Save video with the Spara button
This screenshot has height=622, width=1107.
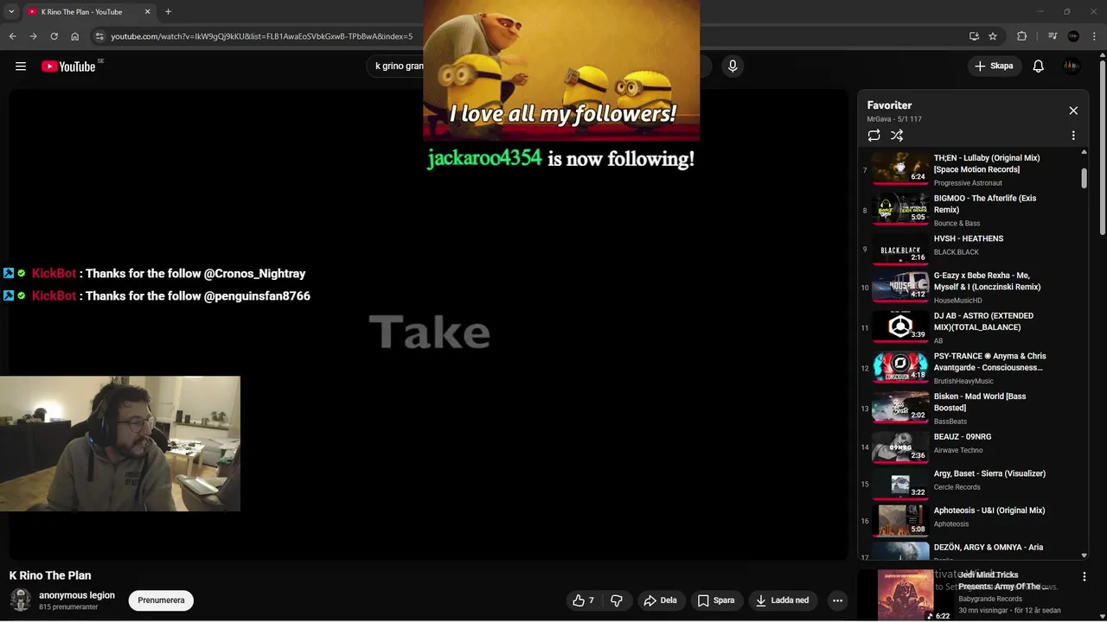[716, 600]
